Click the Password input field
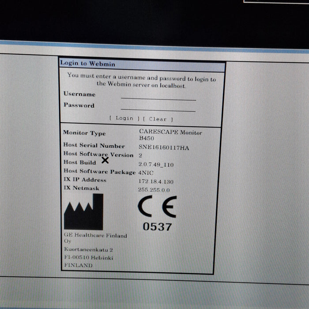Screen dimensions: 309x309 tap(158, 107)
